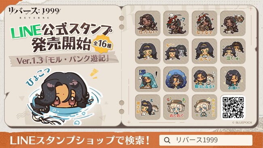263x148 pixels.
Task: Click the リバース1999 search field
Action: (x=206, y=140)
